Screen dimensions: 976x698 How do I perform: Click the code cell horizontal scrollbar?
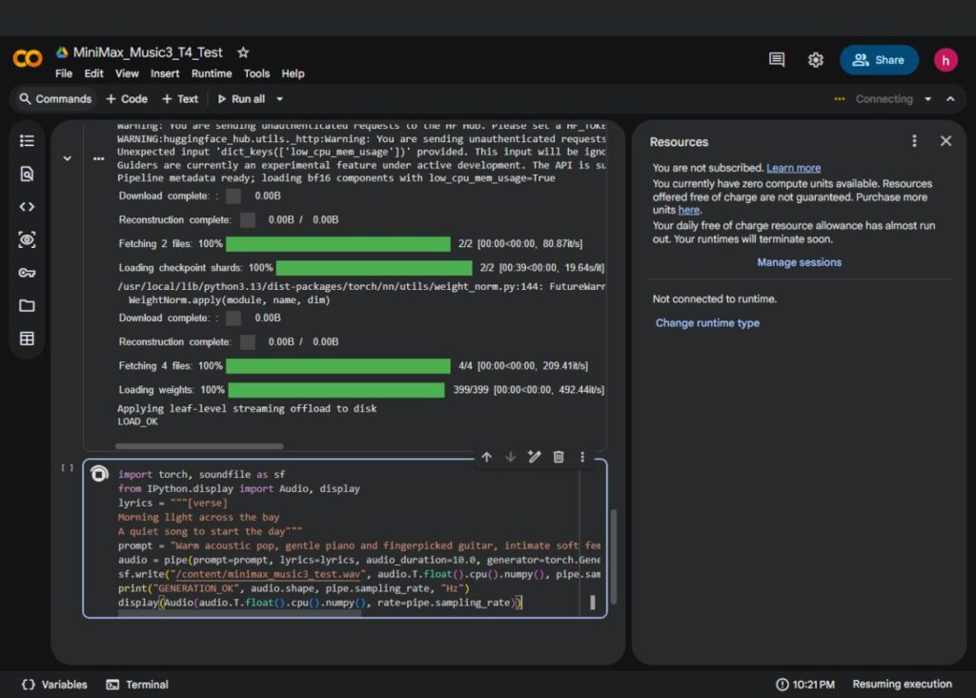239,613
